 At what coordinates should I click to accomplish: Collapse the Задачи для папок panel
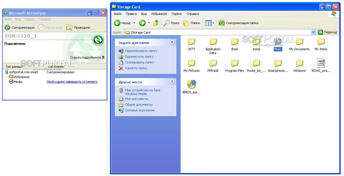coord(172,42)
